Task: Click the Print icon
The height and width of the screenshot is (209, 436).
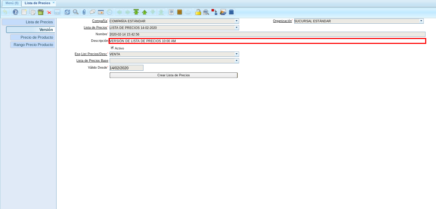Action: [x=188, y=12]
